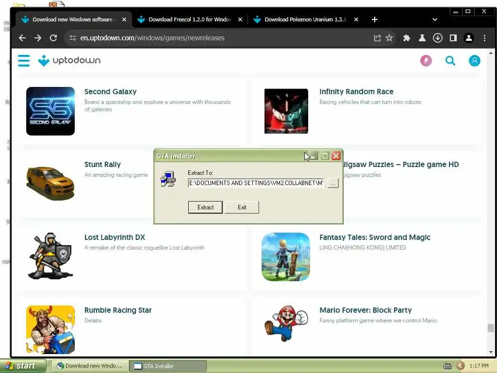Screen dimensions: 497x373
Task: Click the Rumble Racing Star thumbnail
Action: [50, 330]
